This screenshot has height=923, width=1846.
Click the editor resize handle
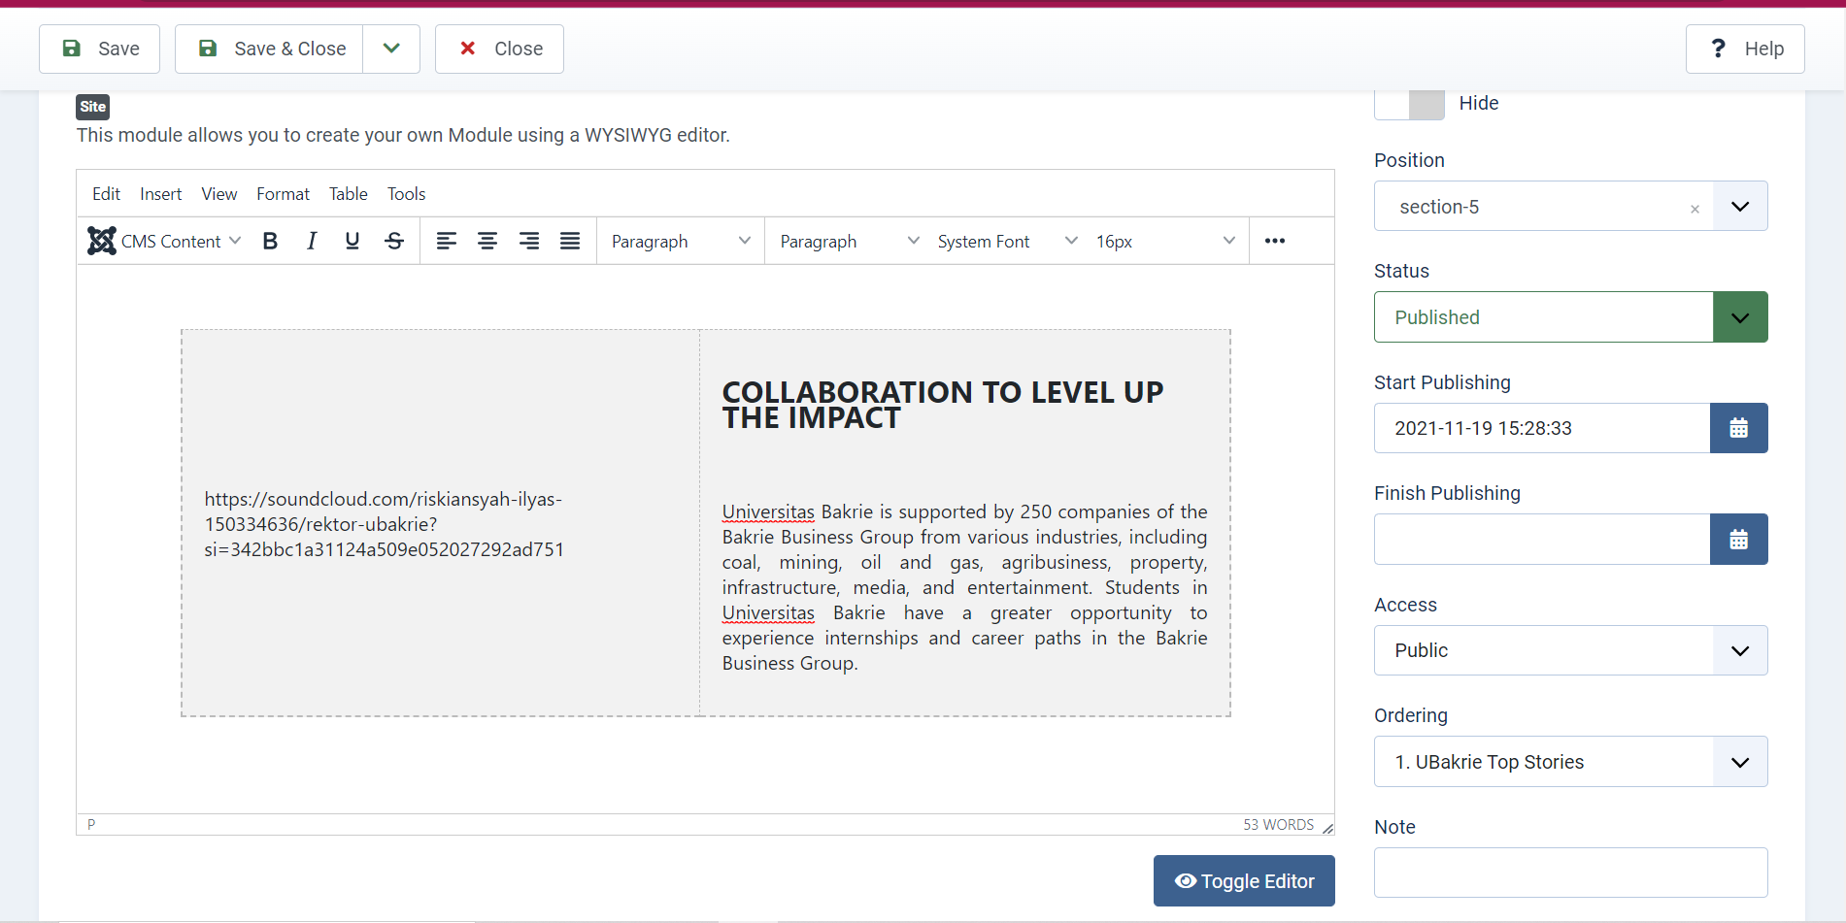(x=1327, y=827)
